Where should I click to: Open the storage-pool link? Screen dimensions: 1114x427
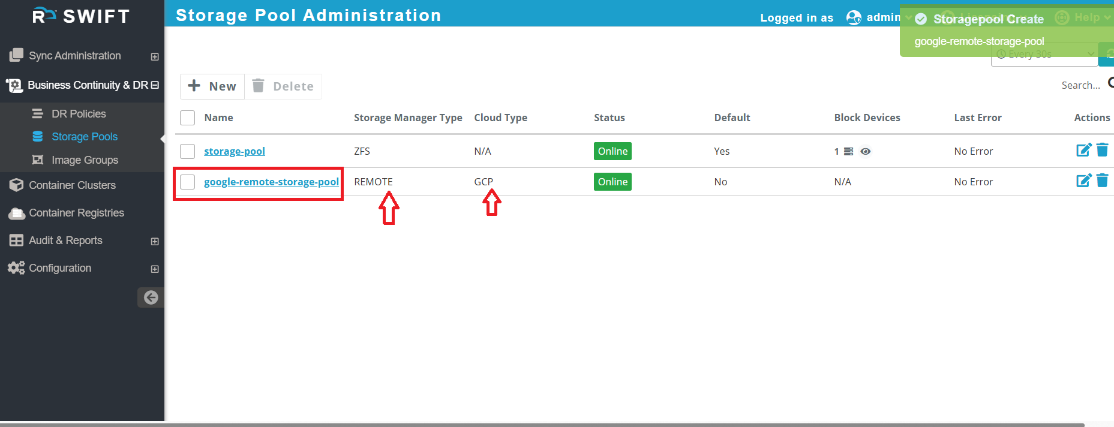pos(235,151)
